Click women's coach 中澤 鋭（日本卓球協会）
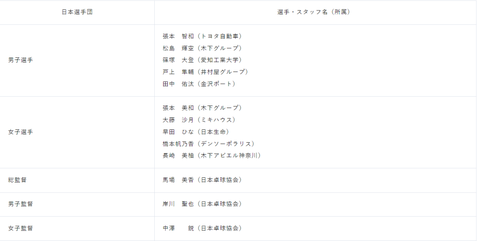This screenshot has height=241, width=497. (202, 228)
